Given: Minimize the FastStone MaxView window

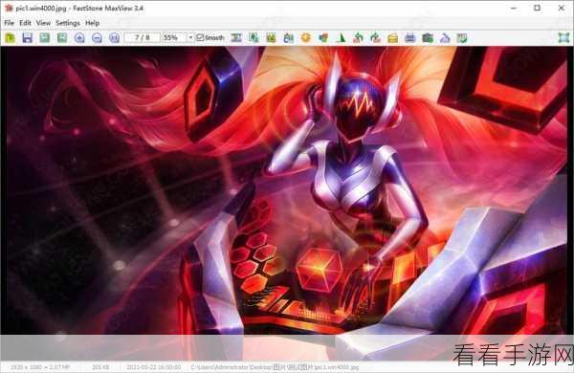Looking at the screenshot, I should pos(514,8).
